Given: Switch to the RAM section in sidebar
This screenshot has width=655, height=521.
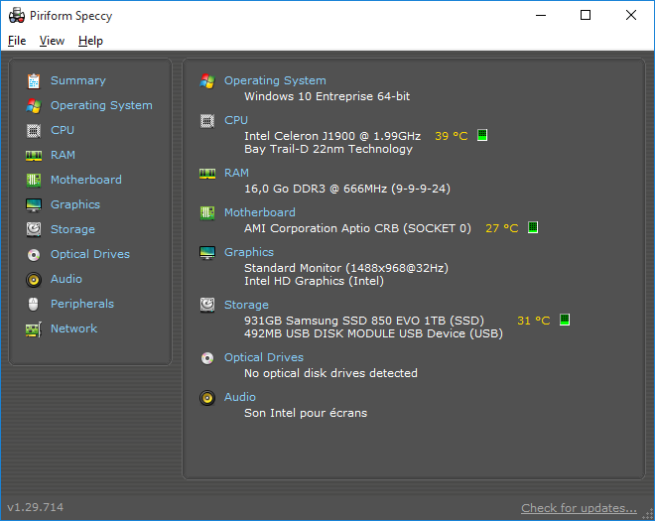Looking at the screenshot, I should click(63, 155).
